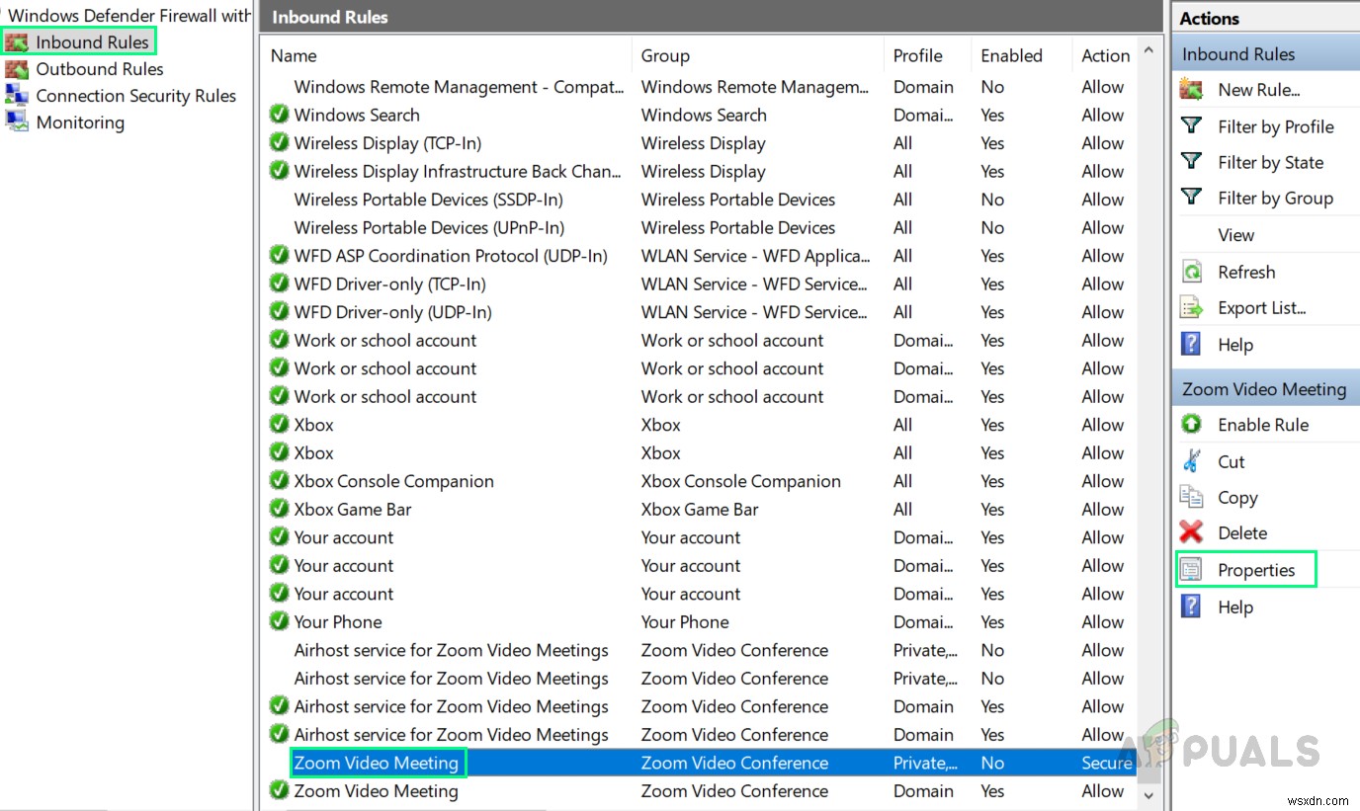Sort list by the Enabled column header
The image size is (1360, 811).
click(x=1011, y=55)
